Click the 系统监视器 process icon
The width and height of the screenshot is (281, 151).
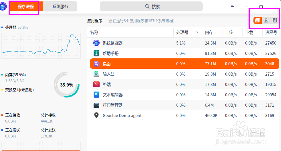coord(96,43)
